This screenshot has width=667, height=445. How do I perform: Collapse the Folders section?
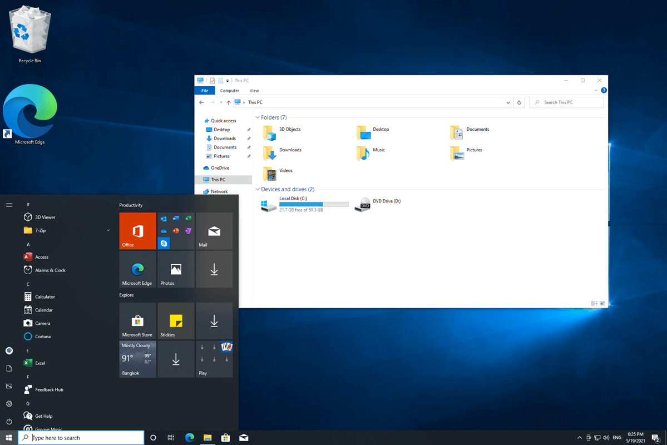point(257,117)
